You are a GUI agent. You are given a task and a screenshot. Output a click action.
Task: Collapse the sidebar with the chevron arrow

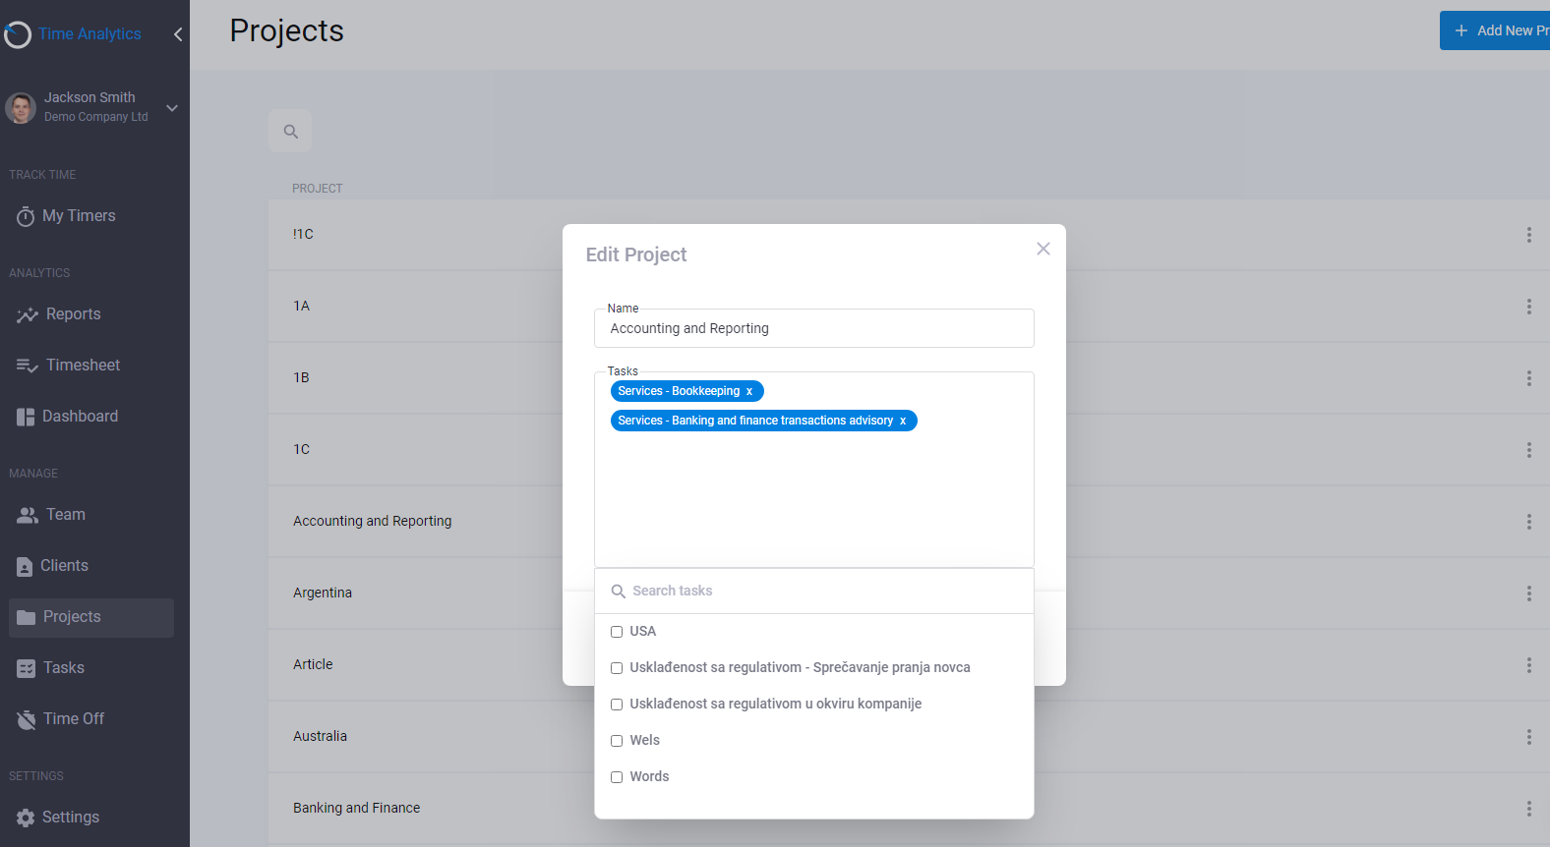click(178, 34)
